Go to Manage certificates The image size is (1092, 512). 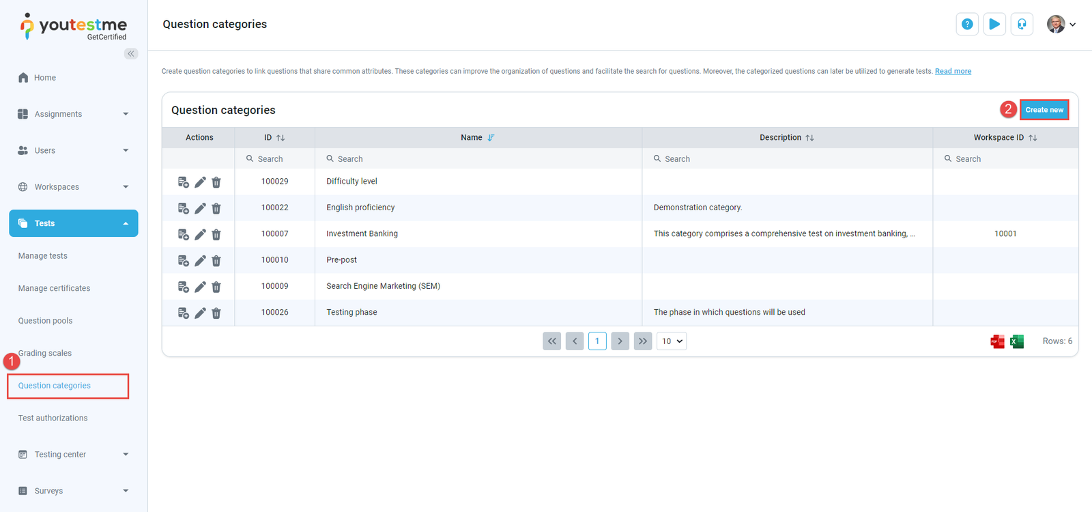click(54, 288)
